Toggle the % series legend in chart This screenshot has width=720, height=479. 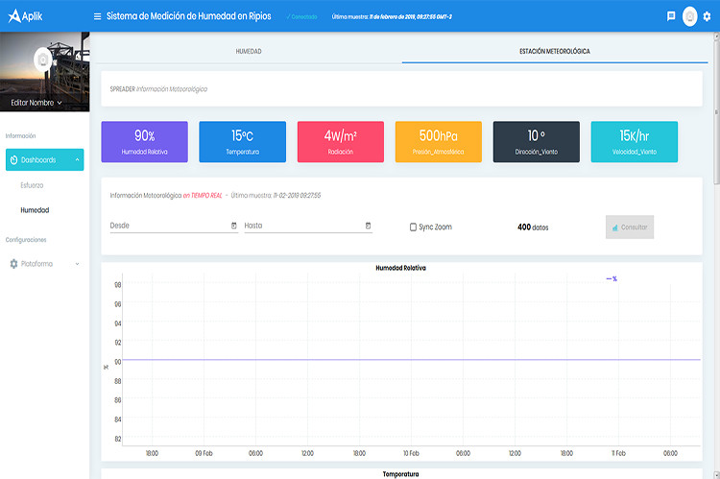pyautogui.click(x=611, y=278)
